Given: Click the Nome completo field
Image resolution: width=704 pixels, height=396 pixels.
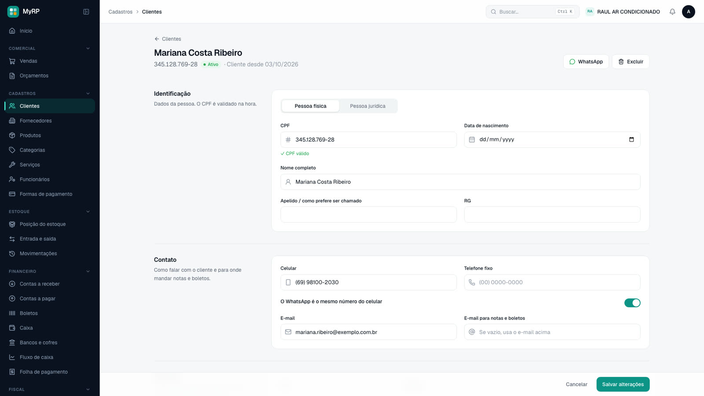Looking at the screenshot, I should point(460,182).
